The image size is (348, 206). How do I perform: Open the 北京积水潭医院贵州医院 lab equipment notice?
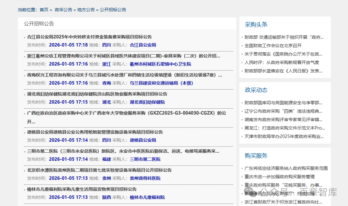99,170
